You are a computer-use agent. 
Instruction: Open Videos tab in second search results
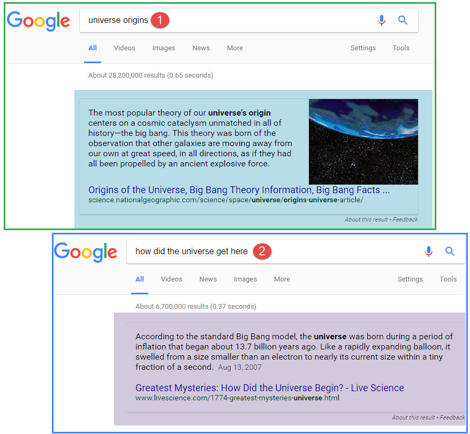point(171,279)
